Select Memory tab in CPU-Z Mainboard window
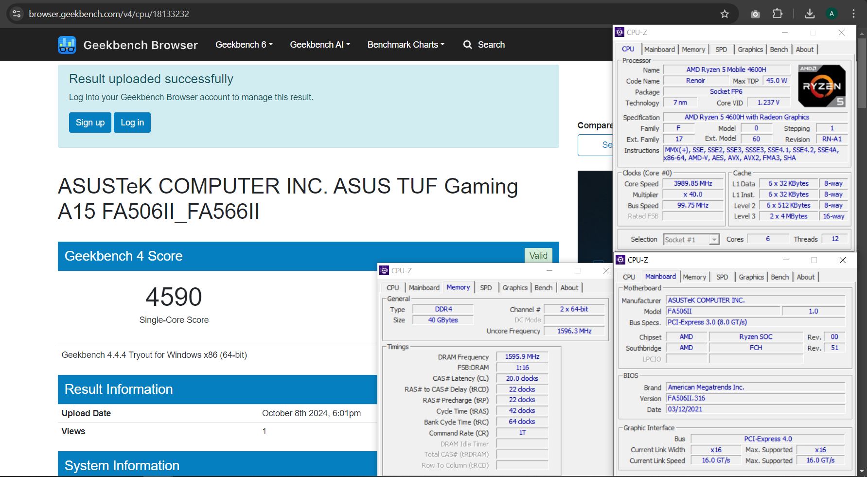Viewport: 867px width, 477px height. 694,277
